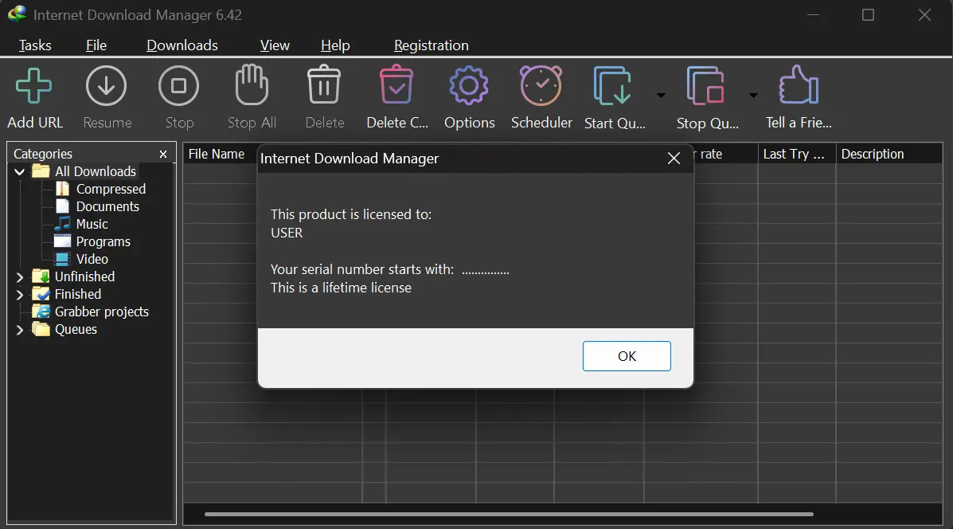
Task: Maximize the Internet Download Manager window
Action: click(x=868, y=14)
